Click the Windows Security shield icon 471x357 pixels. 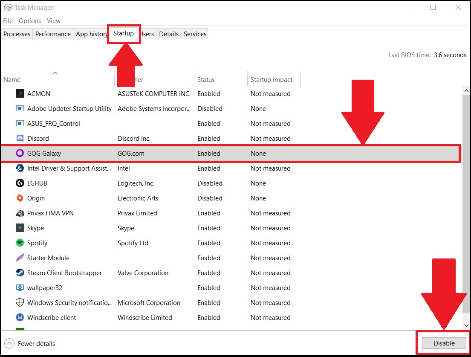(20, 302)
